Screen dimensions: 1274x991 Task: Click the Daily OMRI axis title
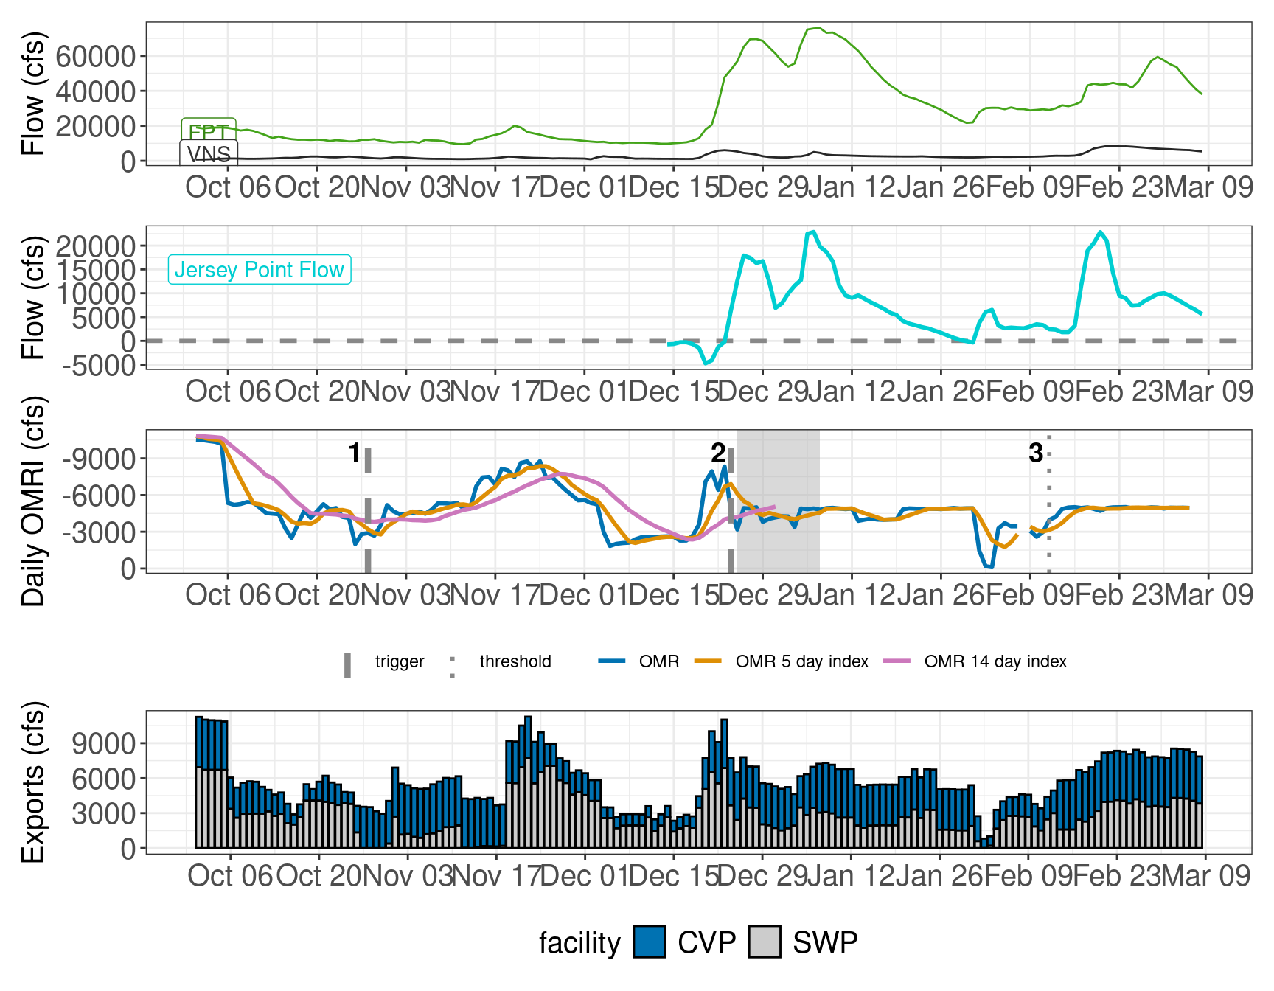32,504
